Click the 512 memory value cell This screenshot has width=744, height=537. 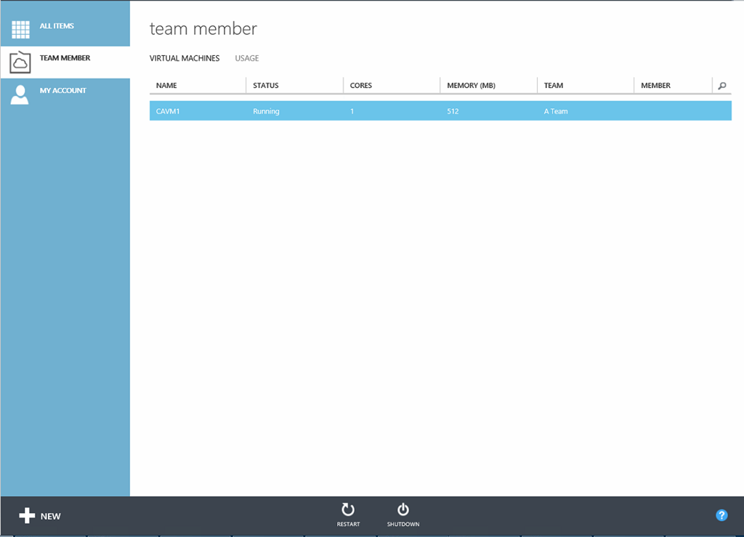pos(453,111)
